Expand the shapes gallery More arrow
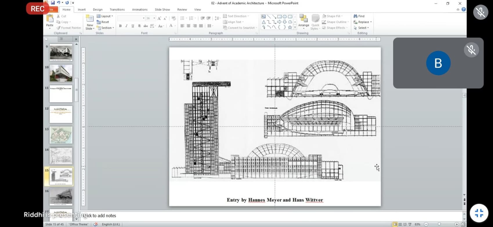Image resolution: width=493 pixels, height=227 pixels. (295, 28)
